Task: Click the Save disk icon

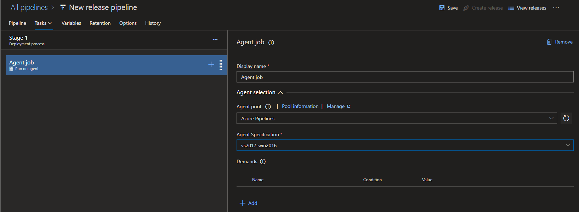Action: coord(442,8)
